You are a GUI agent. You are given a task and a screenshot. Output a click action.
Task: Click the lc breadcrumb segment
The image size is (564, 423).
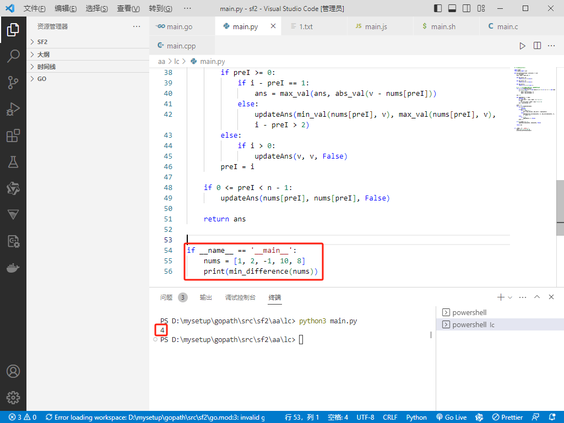[177, 62]
